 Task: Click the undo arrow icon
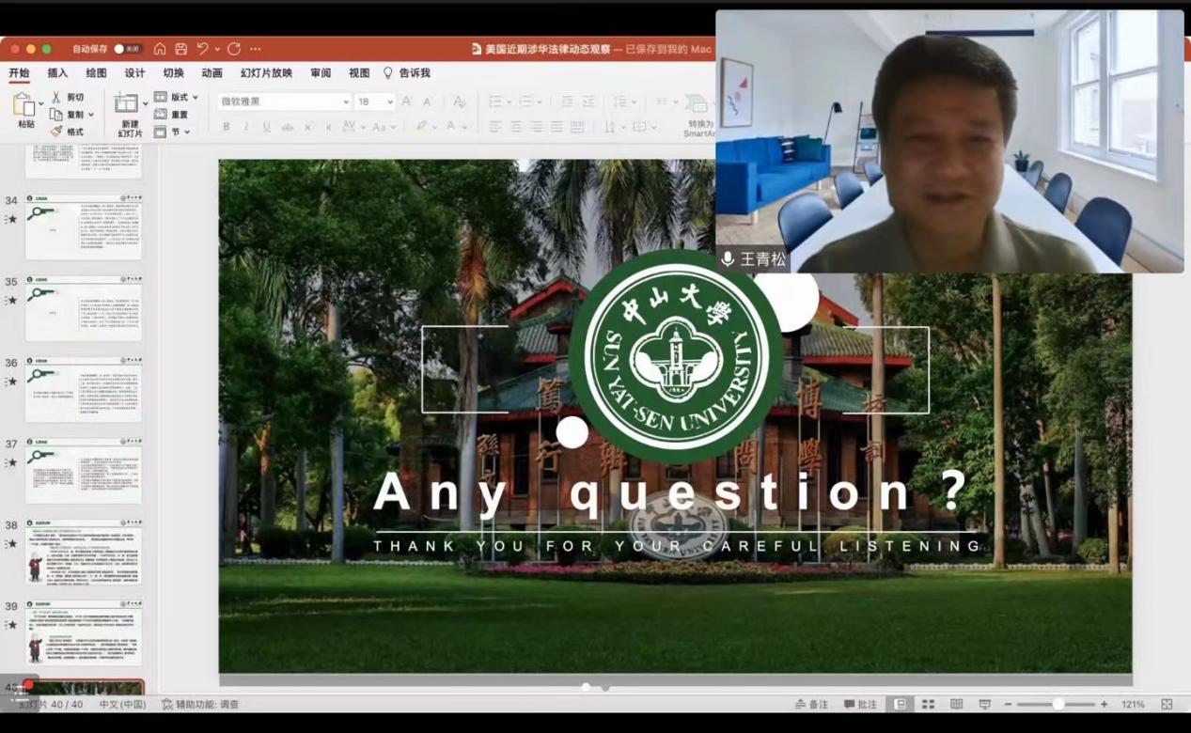[202, 49]
